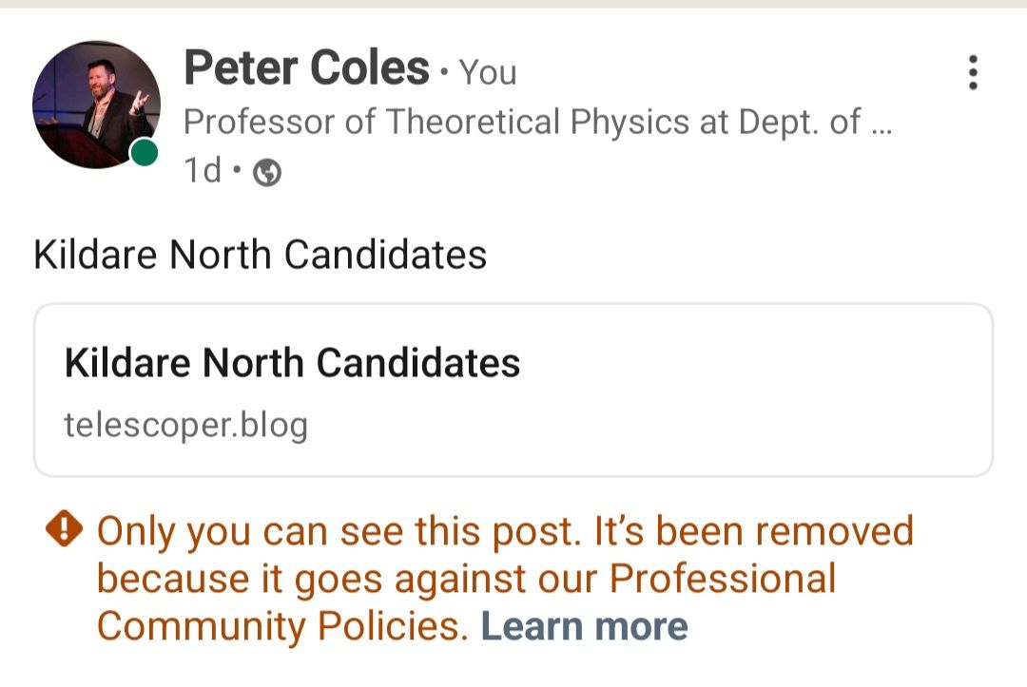Click the 1d post timestamp
The height and width of the screenshot is (687, 1027).
[202, 171]
